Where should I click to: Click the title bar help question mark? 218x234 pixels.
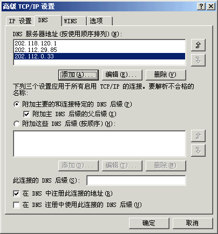click(x=201, y=6)
